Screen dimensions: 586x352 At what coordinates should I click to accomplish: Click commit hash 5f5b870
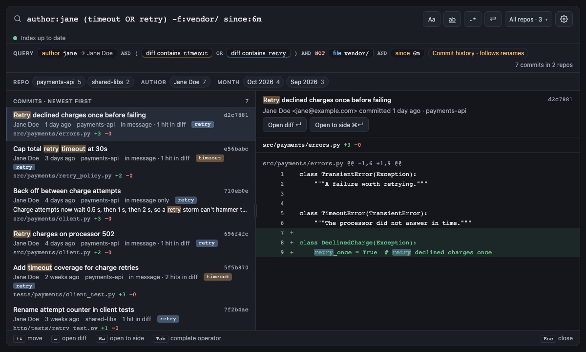tap(236, 267)
